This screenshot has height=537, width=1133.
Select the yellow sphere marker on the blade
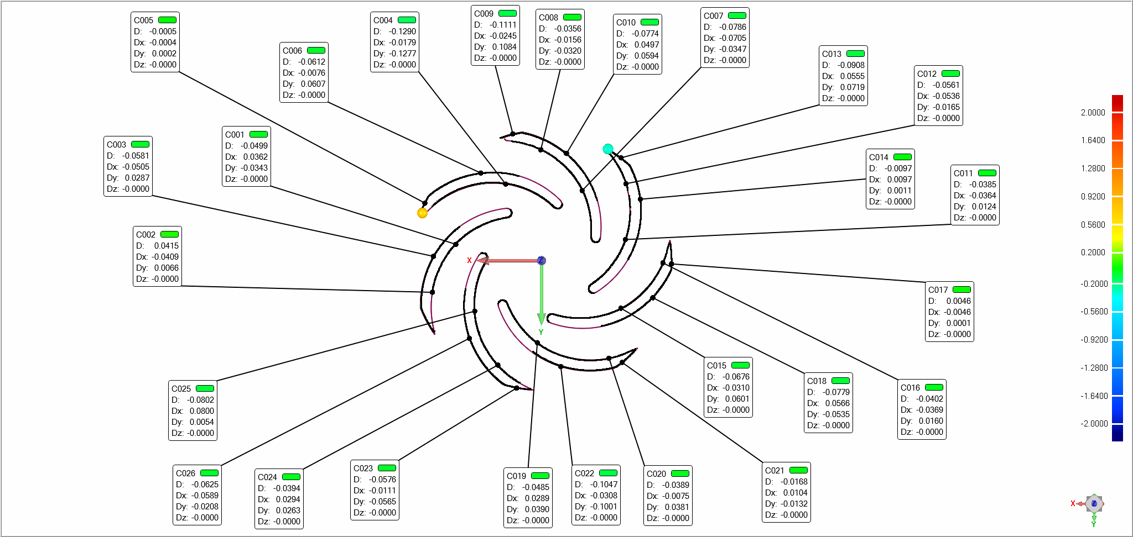tap(422, 213)
